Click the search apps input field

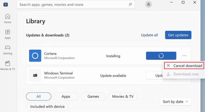72,5
